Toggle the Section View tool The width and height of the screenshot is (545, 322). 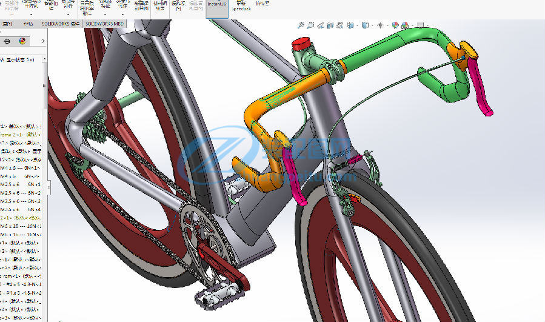click(x=330, y=25)
